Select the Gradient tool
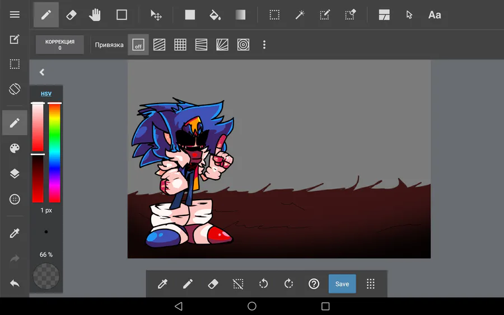Image resolution: width=504 pixels, height=315 pixels. pos(240,15)
